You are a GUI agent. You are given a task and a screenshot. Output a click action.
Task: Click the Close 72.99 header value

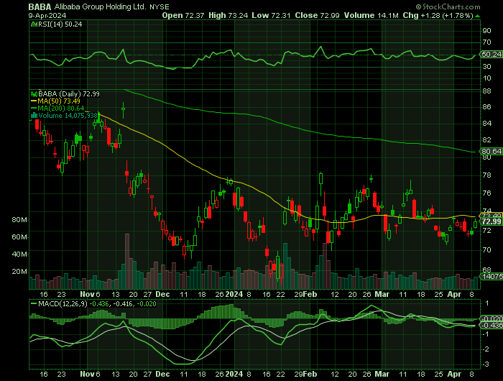tap(318, 15)
